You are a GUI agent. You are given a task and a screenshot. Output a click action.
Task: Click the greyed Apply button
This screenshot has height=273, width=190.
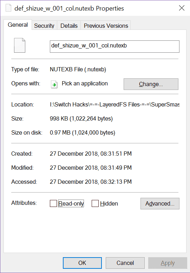(x=168, y=263)
